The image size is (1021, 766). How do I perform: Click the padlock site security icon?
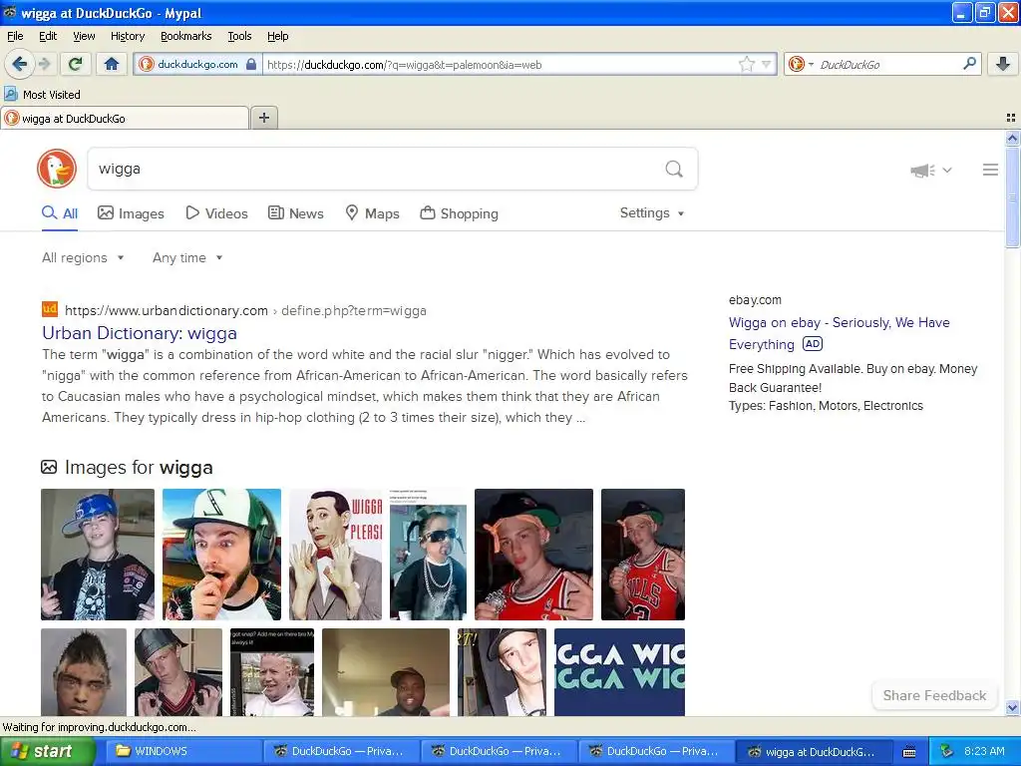point(250,64)
